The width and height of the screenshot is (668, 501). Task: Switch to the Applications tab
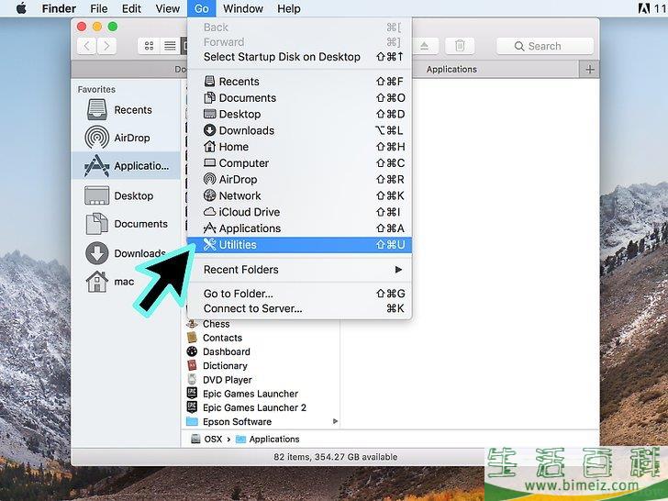pos(452,70)
